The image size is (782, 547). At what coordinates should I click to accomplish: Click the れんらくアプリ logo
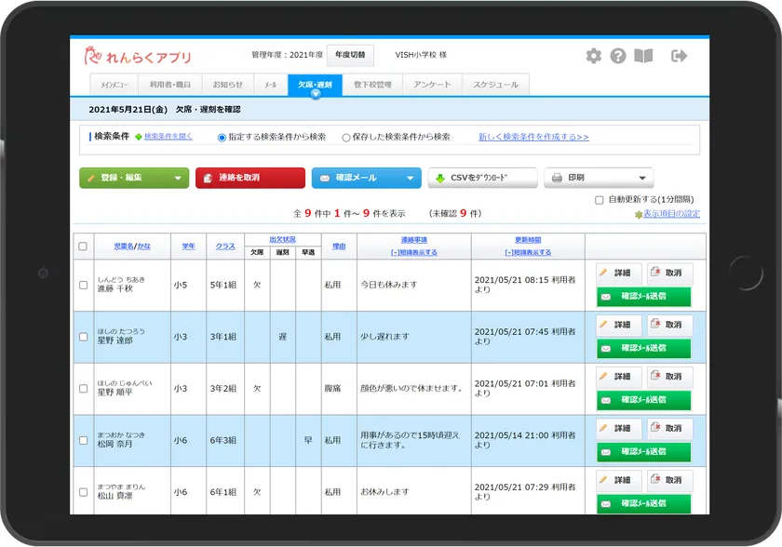click(137, 57)
